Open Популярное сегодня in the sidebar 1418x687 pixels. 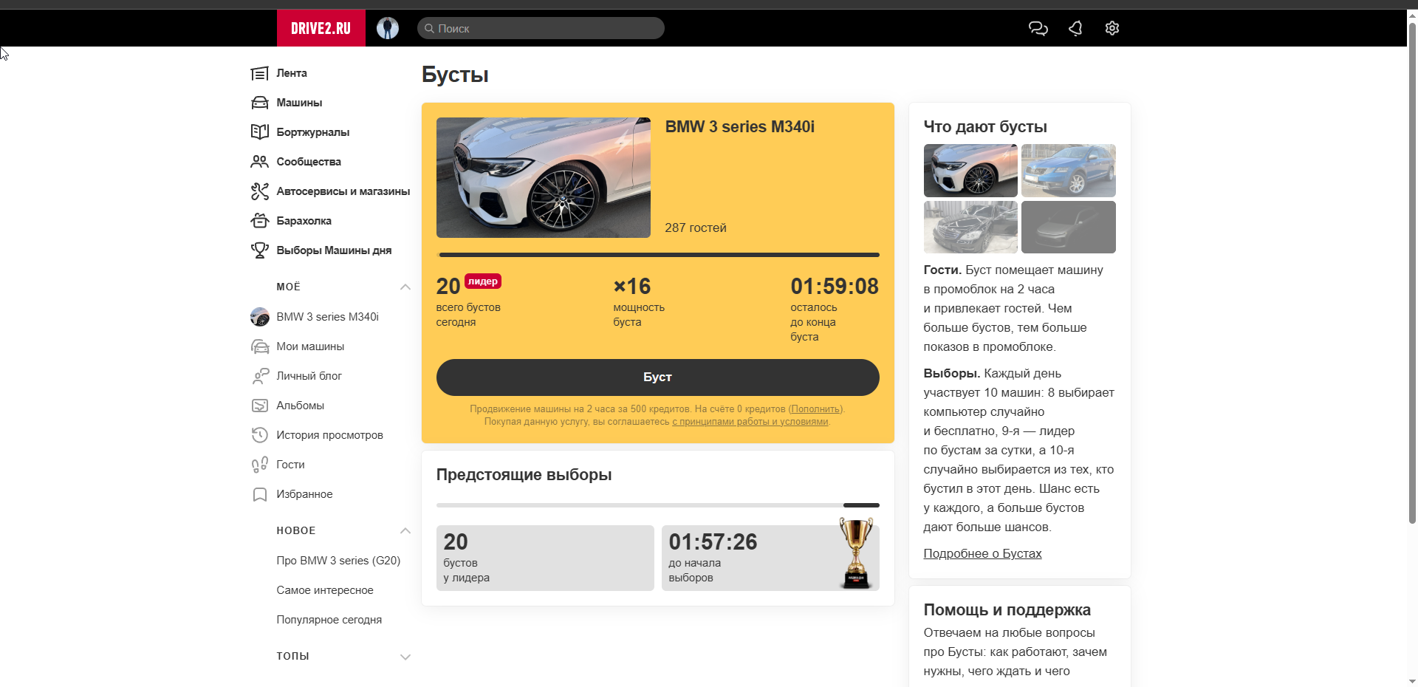[x=329, y=620]
